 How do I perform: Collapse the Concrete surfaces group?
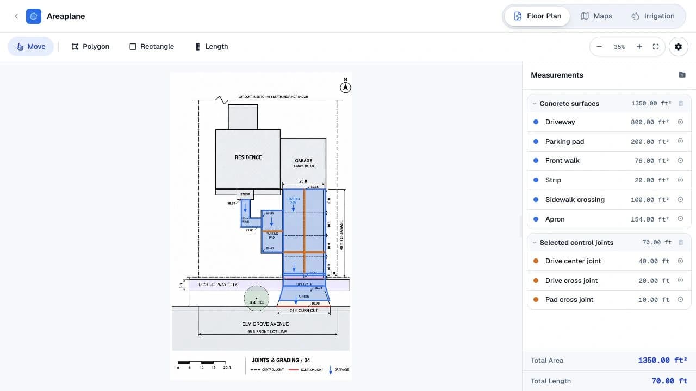[535, 103]
